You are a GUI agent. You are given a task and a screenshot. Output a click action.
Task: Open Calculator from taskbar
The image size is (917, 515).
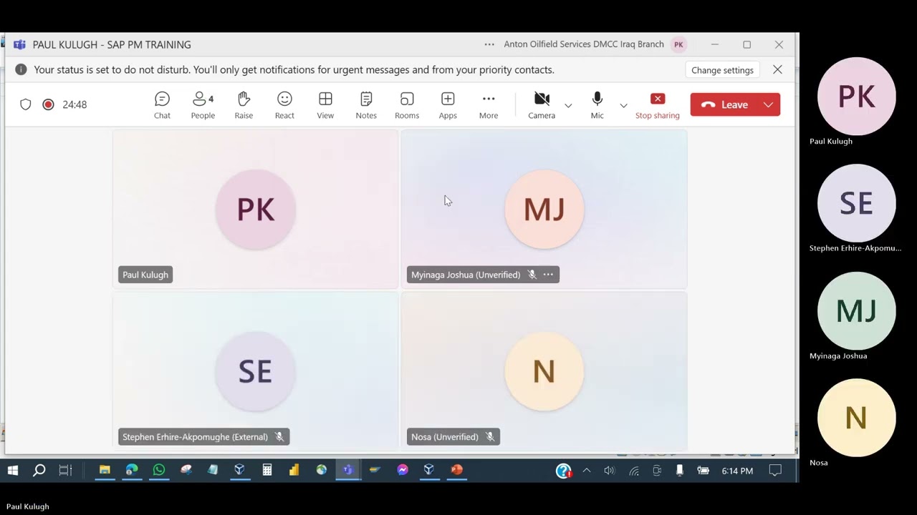tap(267, 470)
